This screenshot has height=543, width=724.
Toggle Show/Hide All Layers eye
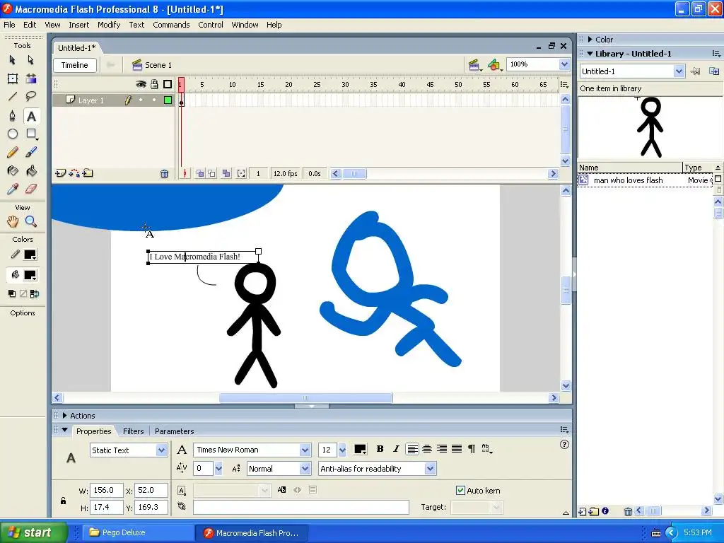coord(141,84)
